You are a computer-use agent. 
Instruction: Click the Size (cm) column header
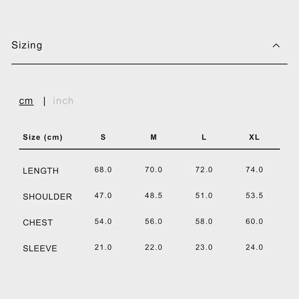[43, 137]
